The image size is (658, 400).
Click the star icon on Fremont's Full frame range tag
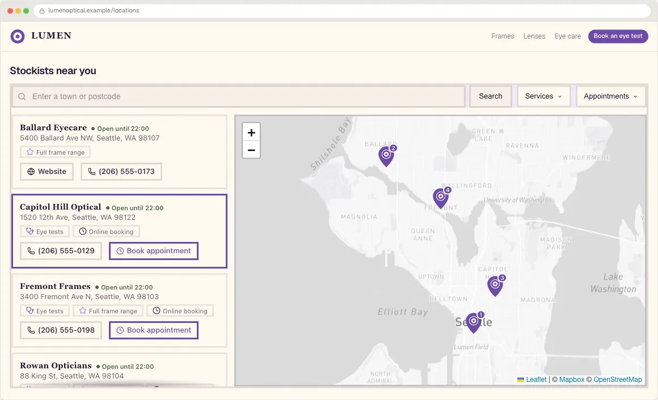click(x=83, y=310)
